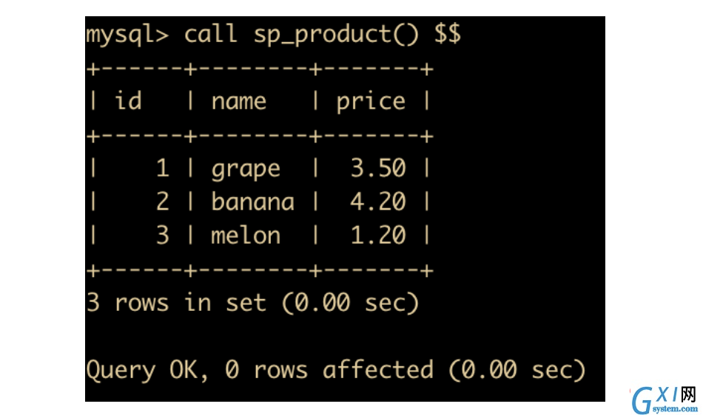Select the 'grape' name cell
Screen dimensions: 703x415
(246, 170)
